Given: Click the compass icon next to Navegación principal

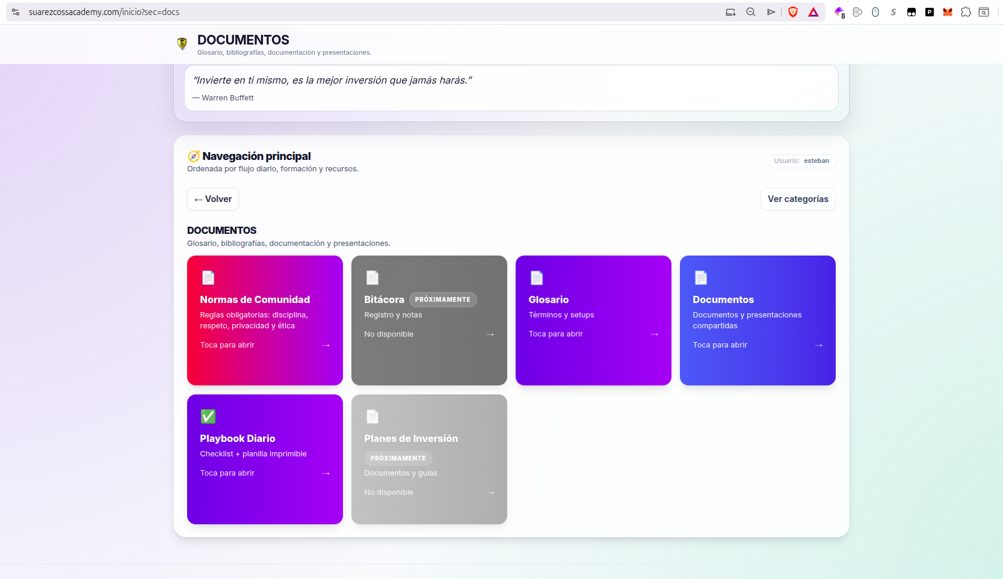Looking at the screenshot, I should point(193,156).
